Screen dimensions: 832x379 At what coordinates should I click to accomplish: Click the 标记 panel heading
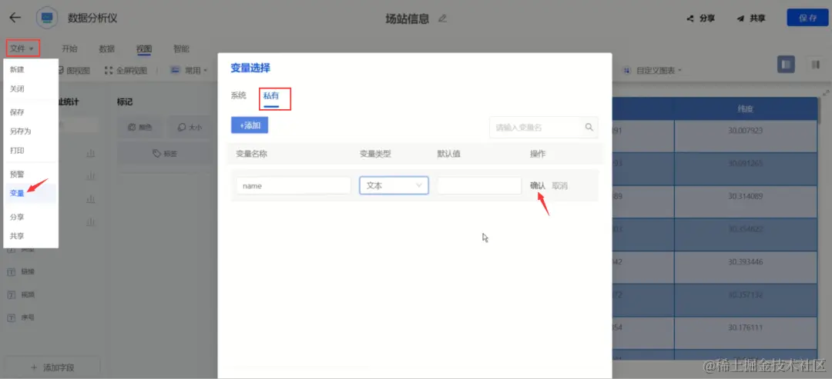125,102
